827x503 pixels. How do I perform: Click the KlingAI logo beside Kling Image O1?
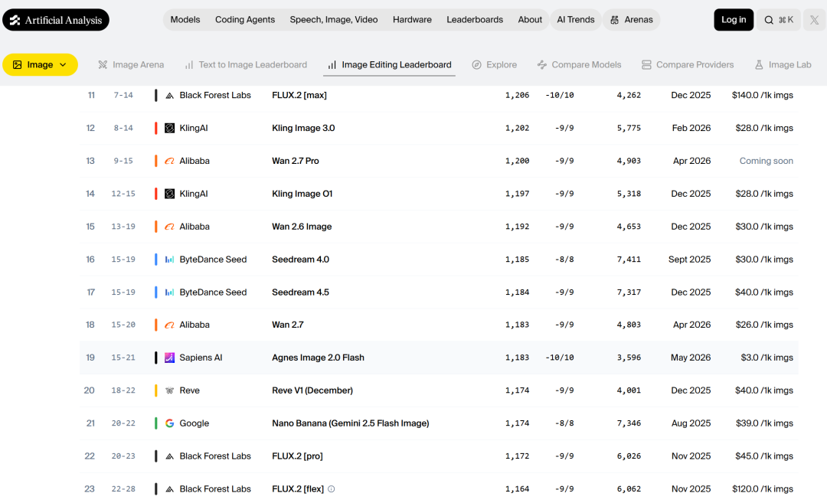[x=169, y=194]
